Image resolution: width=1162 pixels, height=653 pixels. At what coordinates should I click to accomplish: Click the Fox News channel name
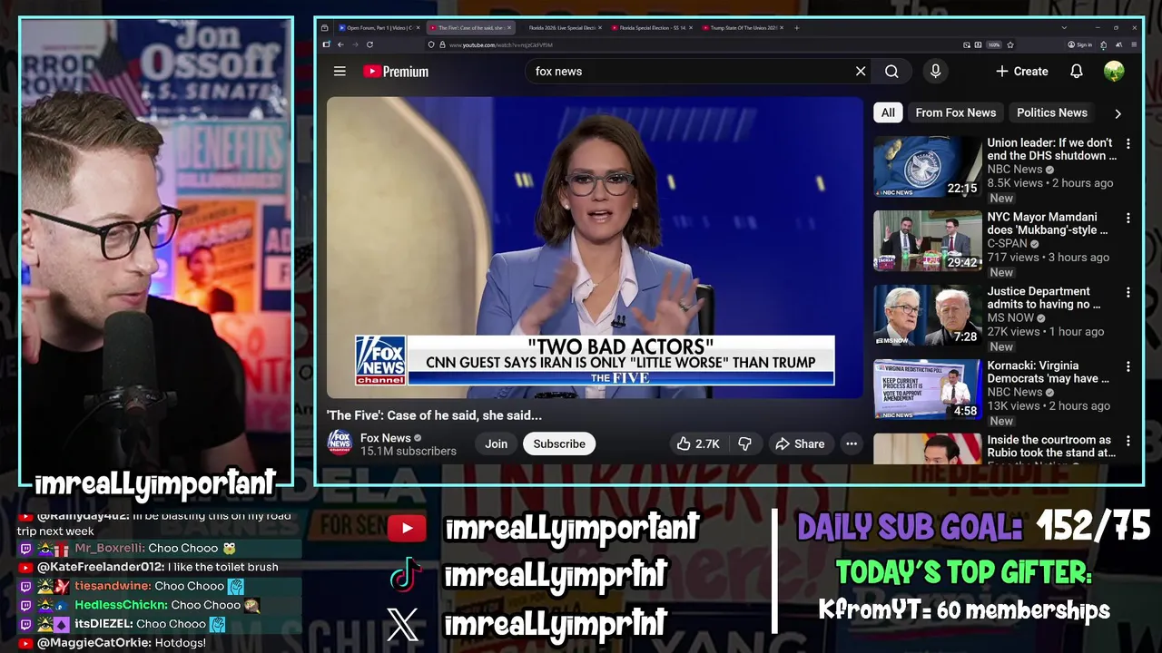coord(386,438)
